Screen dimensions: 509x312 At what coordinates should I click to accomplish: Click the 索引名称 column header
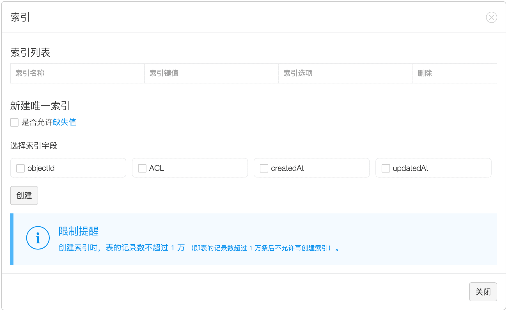(30, 73)
